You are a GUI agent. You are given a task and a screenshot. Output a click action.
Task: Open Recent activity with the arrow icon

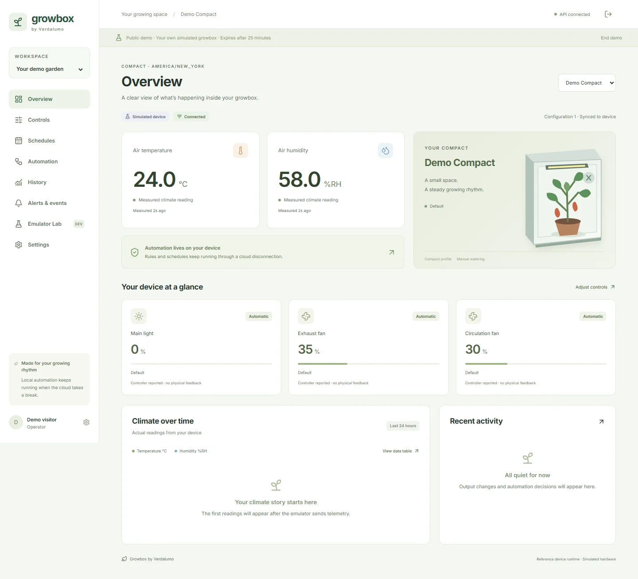point(601,421)
